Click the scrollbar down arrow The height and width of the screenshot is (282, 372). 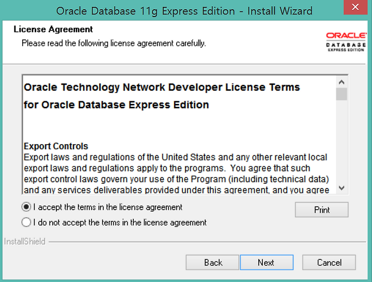tap(342, 188)
